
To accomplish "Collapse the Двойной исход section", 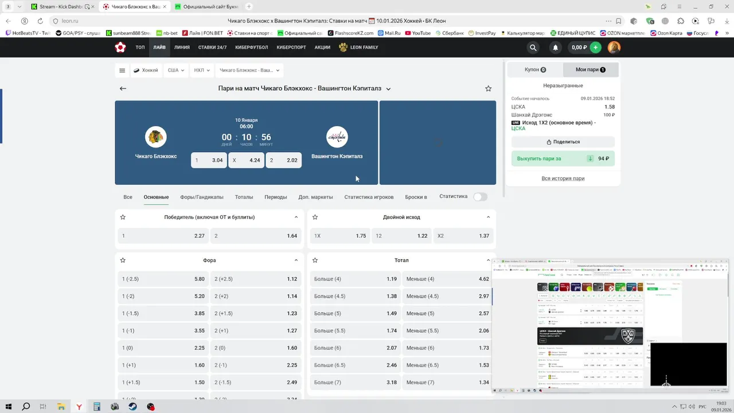I will point(488,217).
